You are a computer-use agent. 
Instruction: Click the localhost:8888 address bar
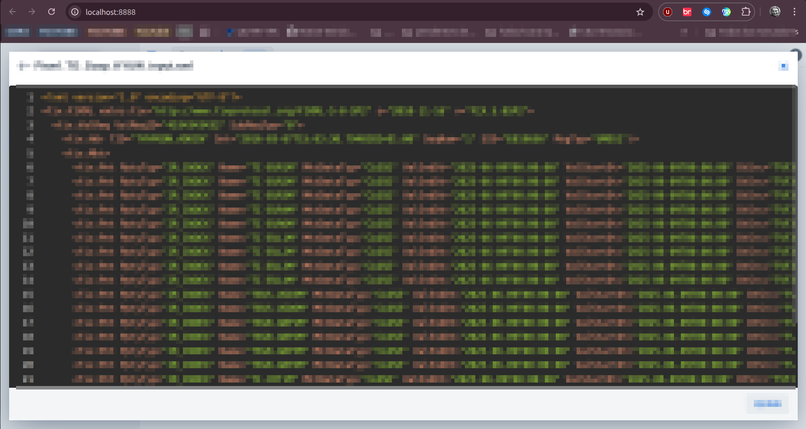click(x=348, y=12)
